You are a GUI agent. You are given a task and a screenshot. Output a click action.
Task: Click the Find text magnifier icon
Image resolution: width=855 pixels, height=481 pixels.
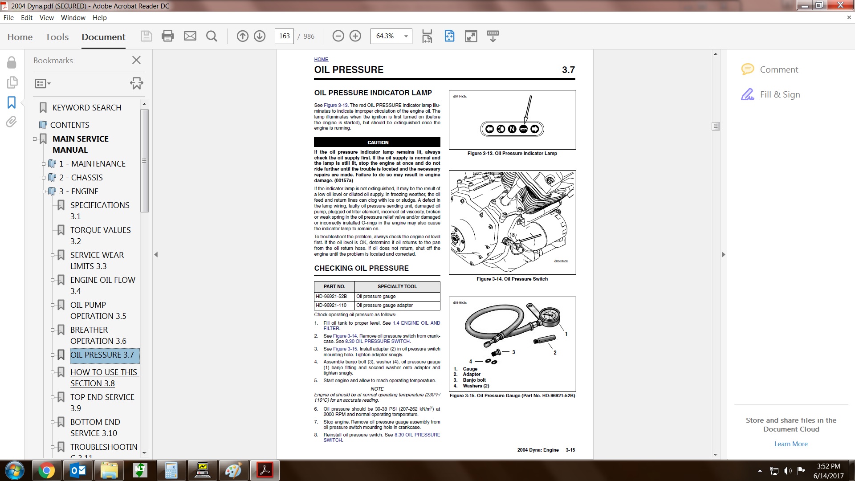tap(212, 36)
